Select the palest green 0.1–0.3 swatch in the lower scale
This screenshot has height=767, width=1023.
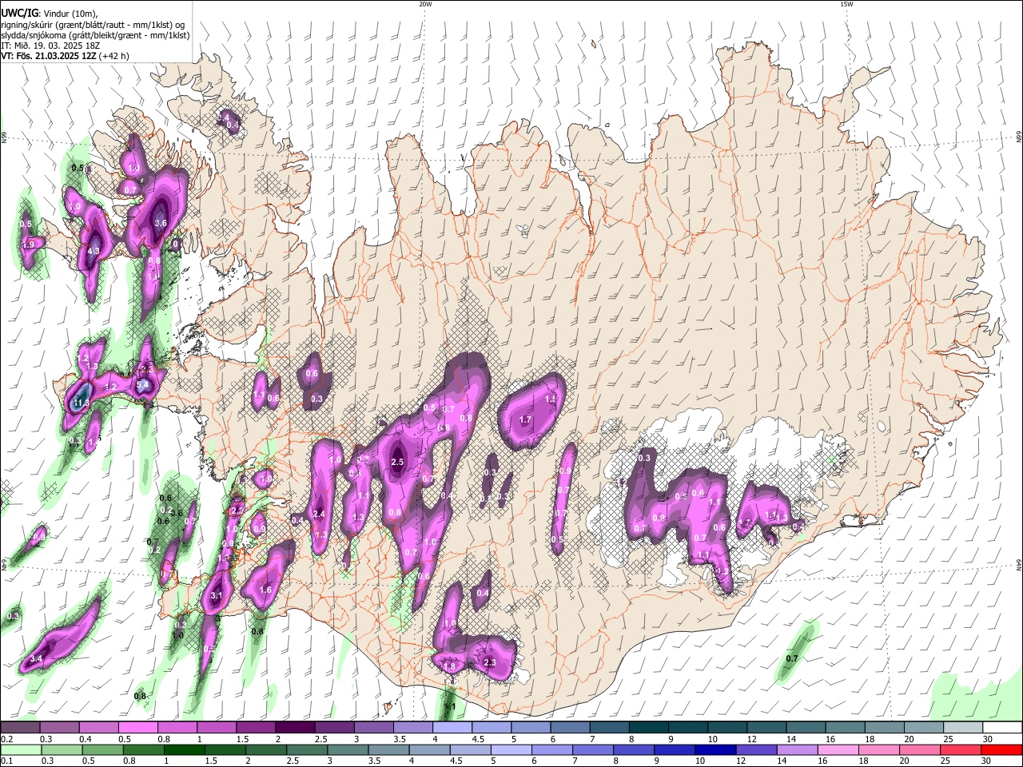click(20, 749)
